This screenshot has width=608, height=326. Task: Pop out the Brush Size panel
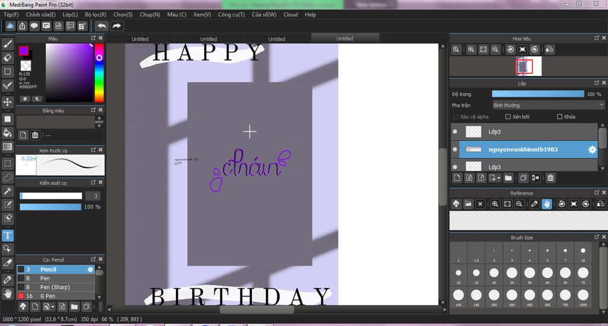click(597, 236)
